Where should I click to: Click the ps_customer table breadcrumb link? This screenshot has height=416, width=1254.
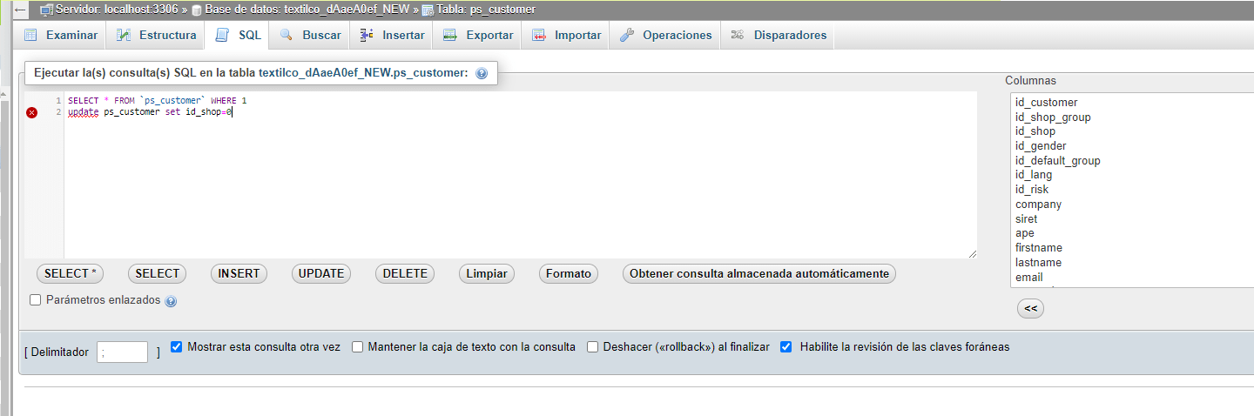pyautogui.click(x=487, y=10)
